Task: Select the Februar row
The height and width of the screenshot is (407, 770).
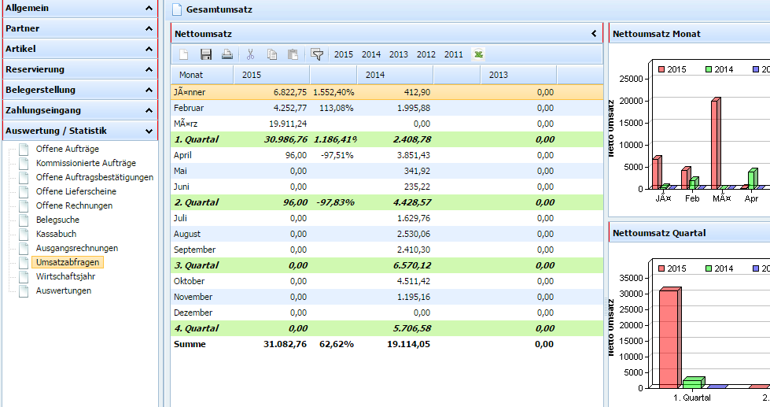Action: (387, 108)
